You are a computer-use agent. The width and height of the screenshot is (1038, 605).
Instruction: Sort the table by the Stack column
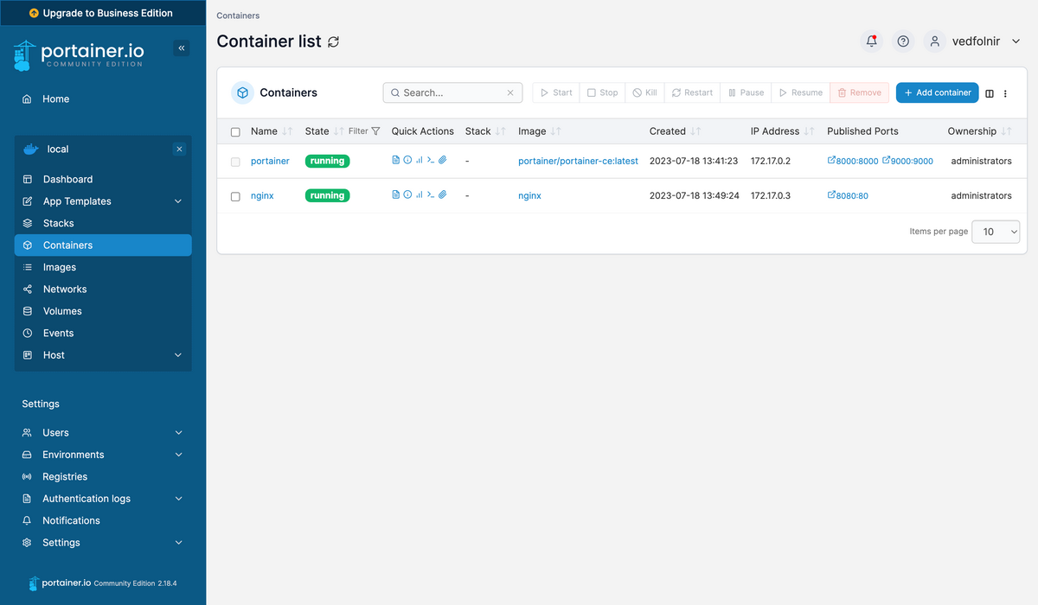tap(485, 131)
